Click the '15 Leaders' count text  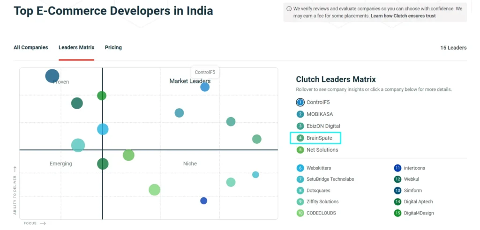tap(453, 48)
